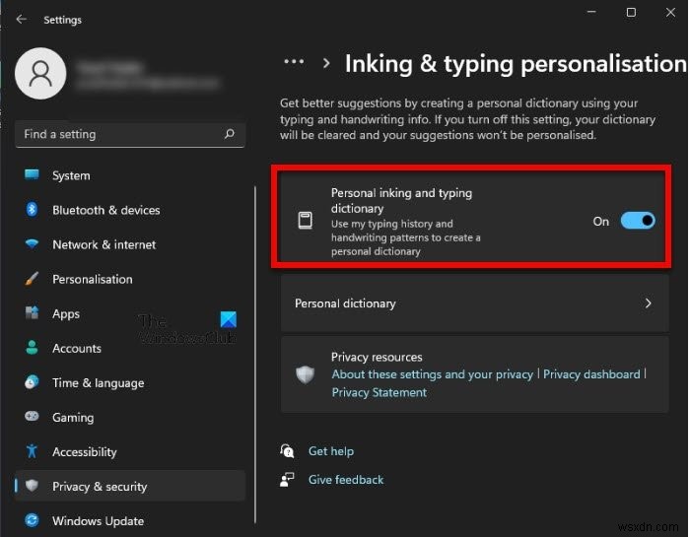Click the Time & language clock icon
This screenshot has height=537, width=690.
[32, 381]
